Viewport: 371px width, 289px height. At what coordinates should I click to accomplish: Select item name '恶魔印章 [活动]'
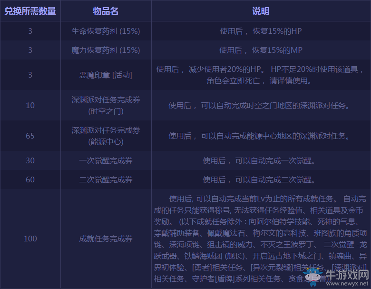click(106, 75)
